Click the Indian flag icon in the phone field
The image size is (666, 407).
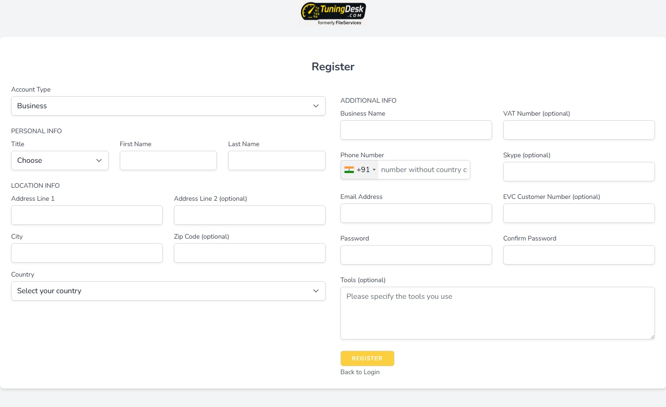point(349,170)
